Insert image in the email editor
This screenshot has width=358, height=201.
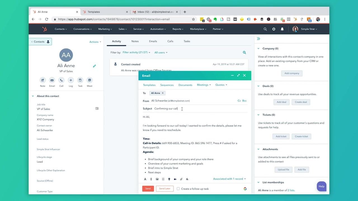coord(157,179)
